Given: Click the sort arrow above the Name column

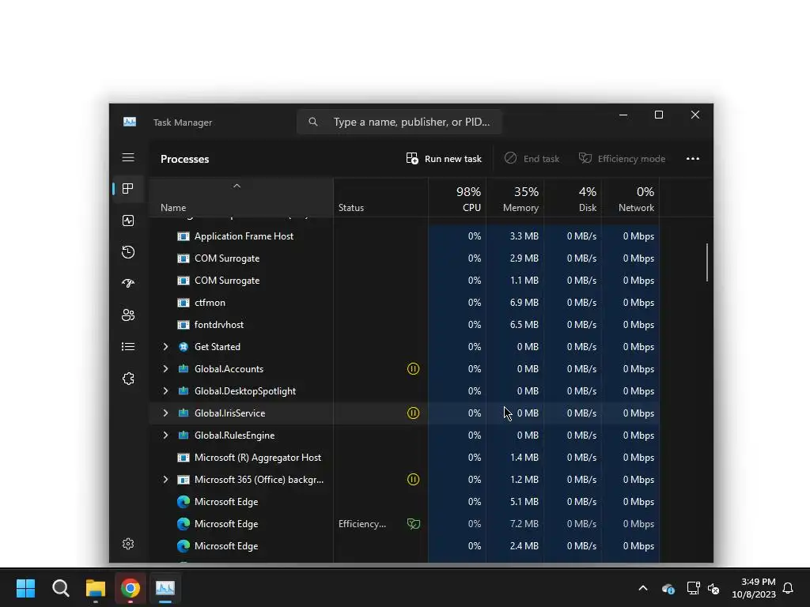Looking at the screenshot, I should 237,186.
